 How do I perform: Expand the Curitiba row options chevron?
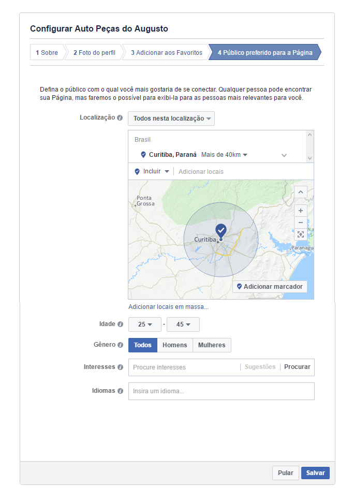[284, 155]
